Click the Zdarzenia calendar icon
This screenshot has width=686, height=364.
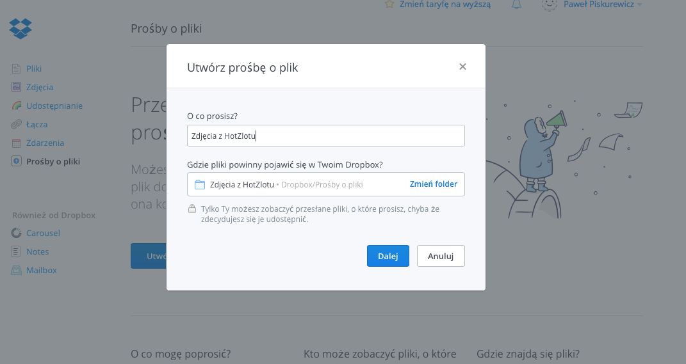16,143
